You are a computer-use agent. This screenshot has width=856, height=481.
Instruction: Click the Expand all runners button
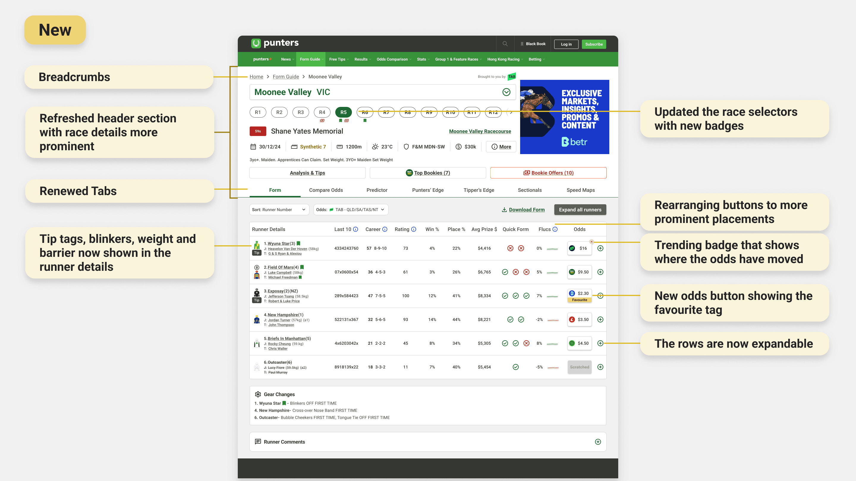click(x=580, y=209)
